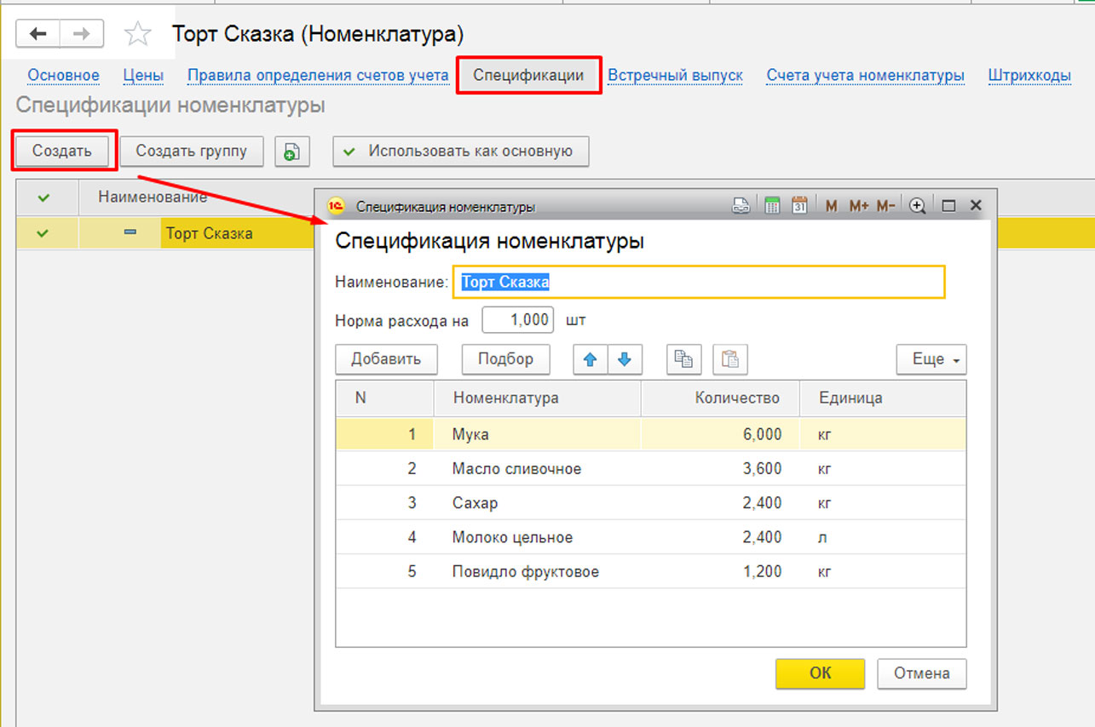Image resolution: width=1095 pixels, height=727 pixels.
Task: Open the Штрихкоды tab
Action: (1029, 76)
